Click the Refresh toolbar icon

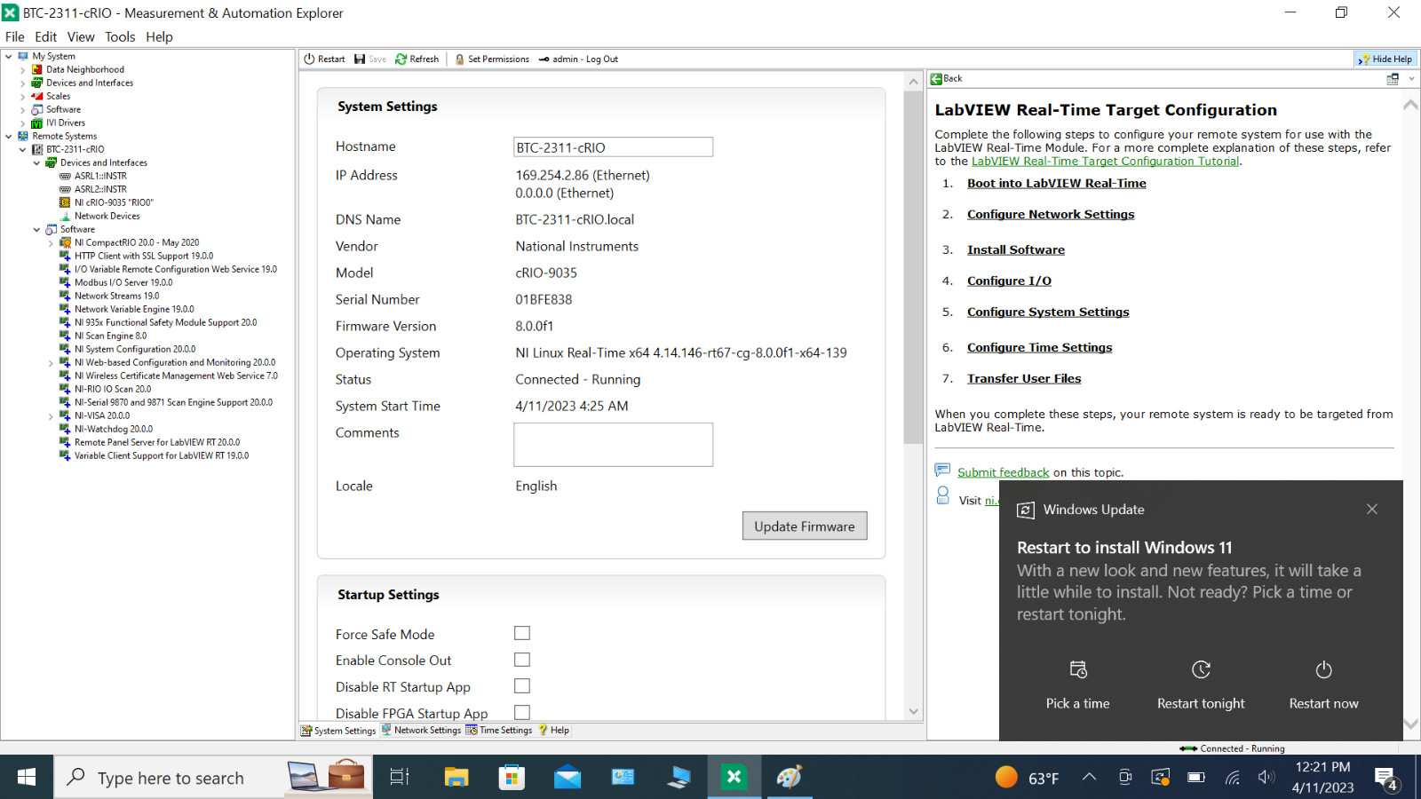tap(401, 59)
